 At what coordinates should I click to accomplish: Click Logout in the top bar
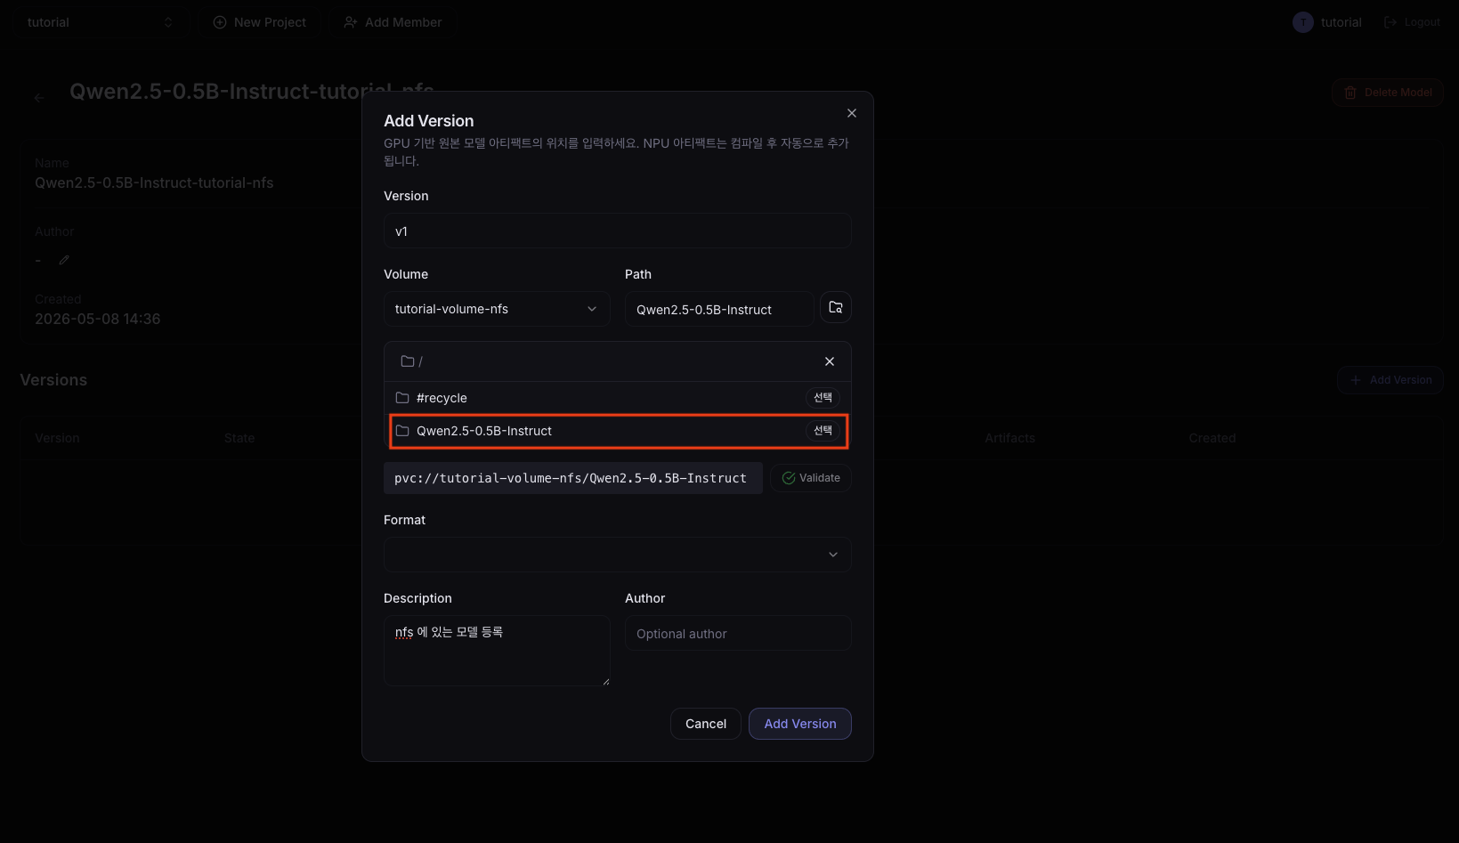1412,22
